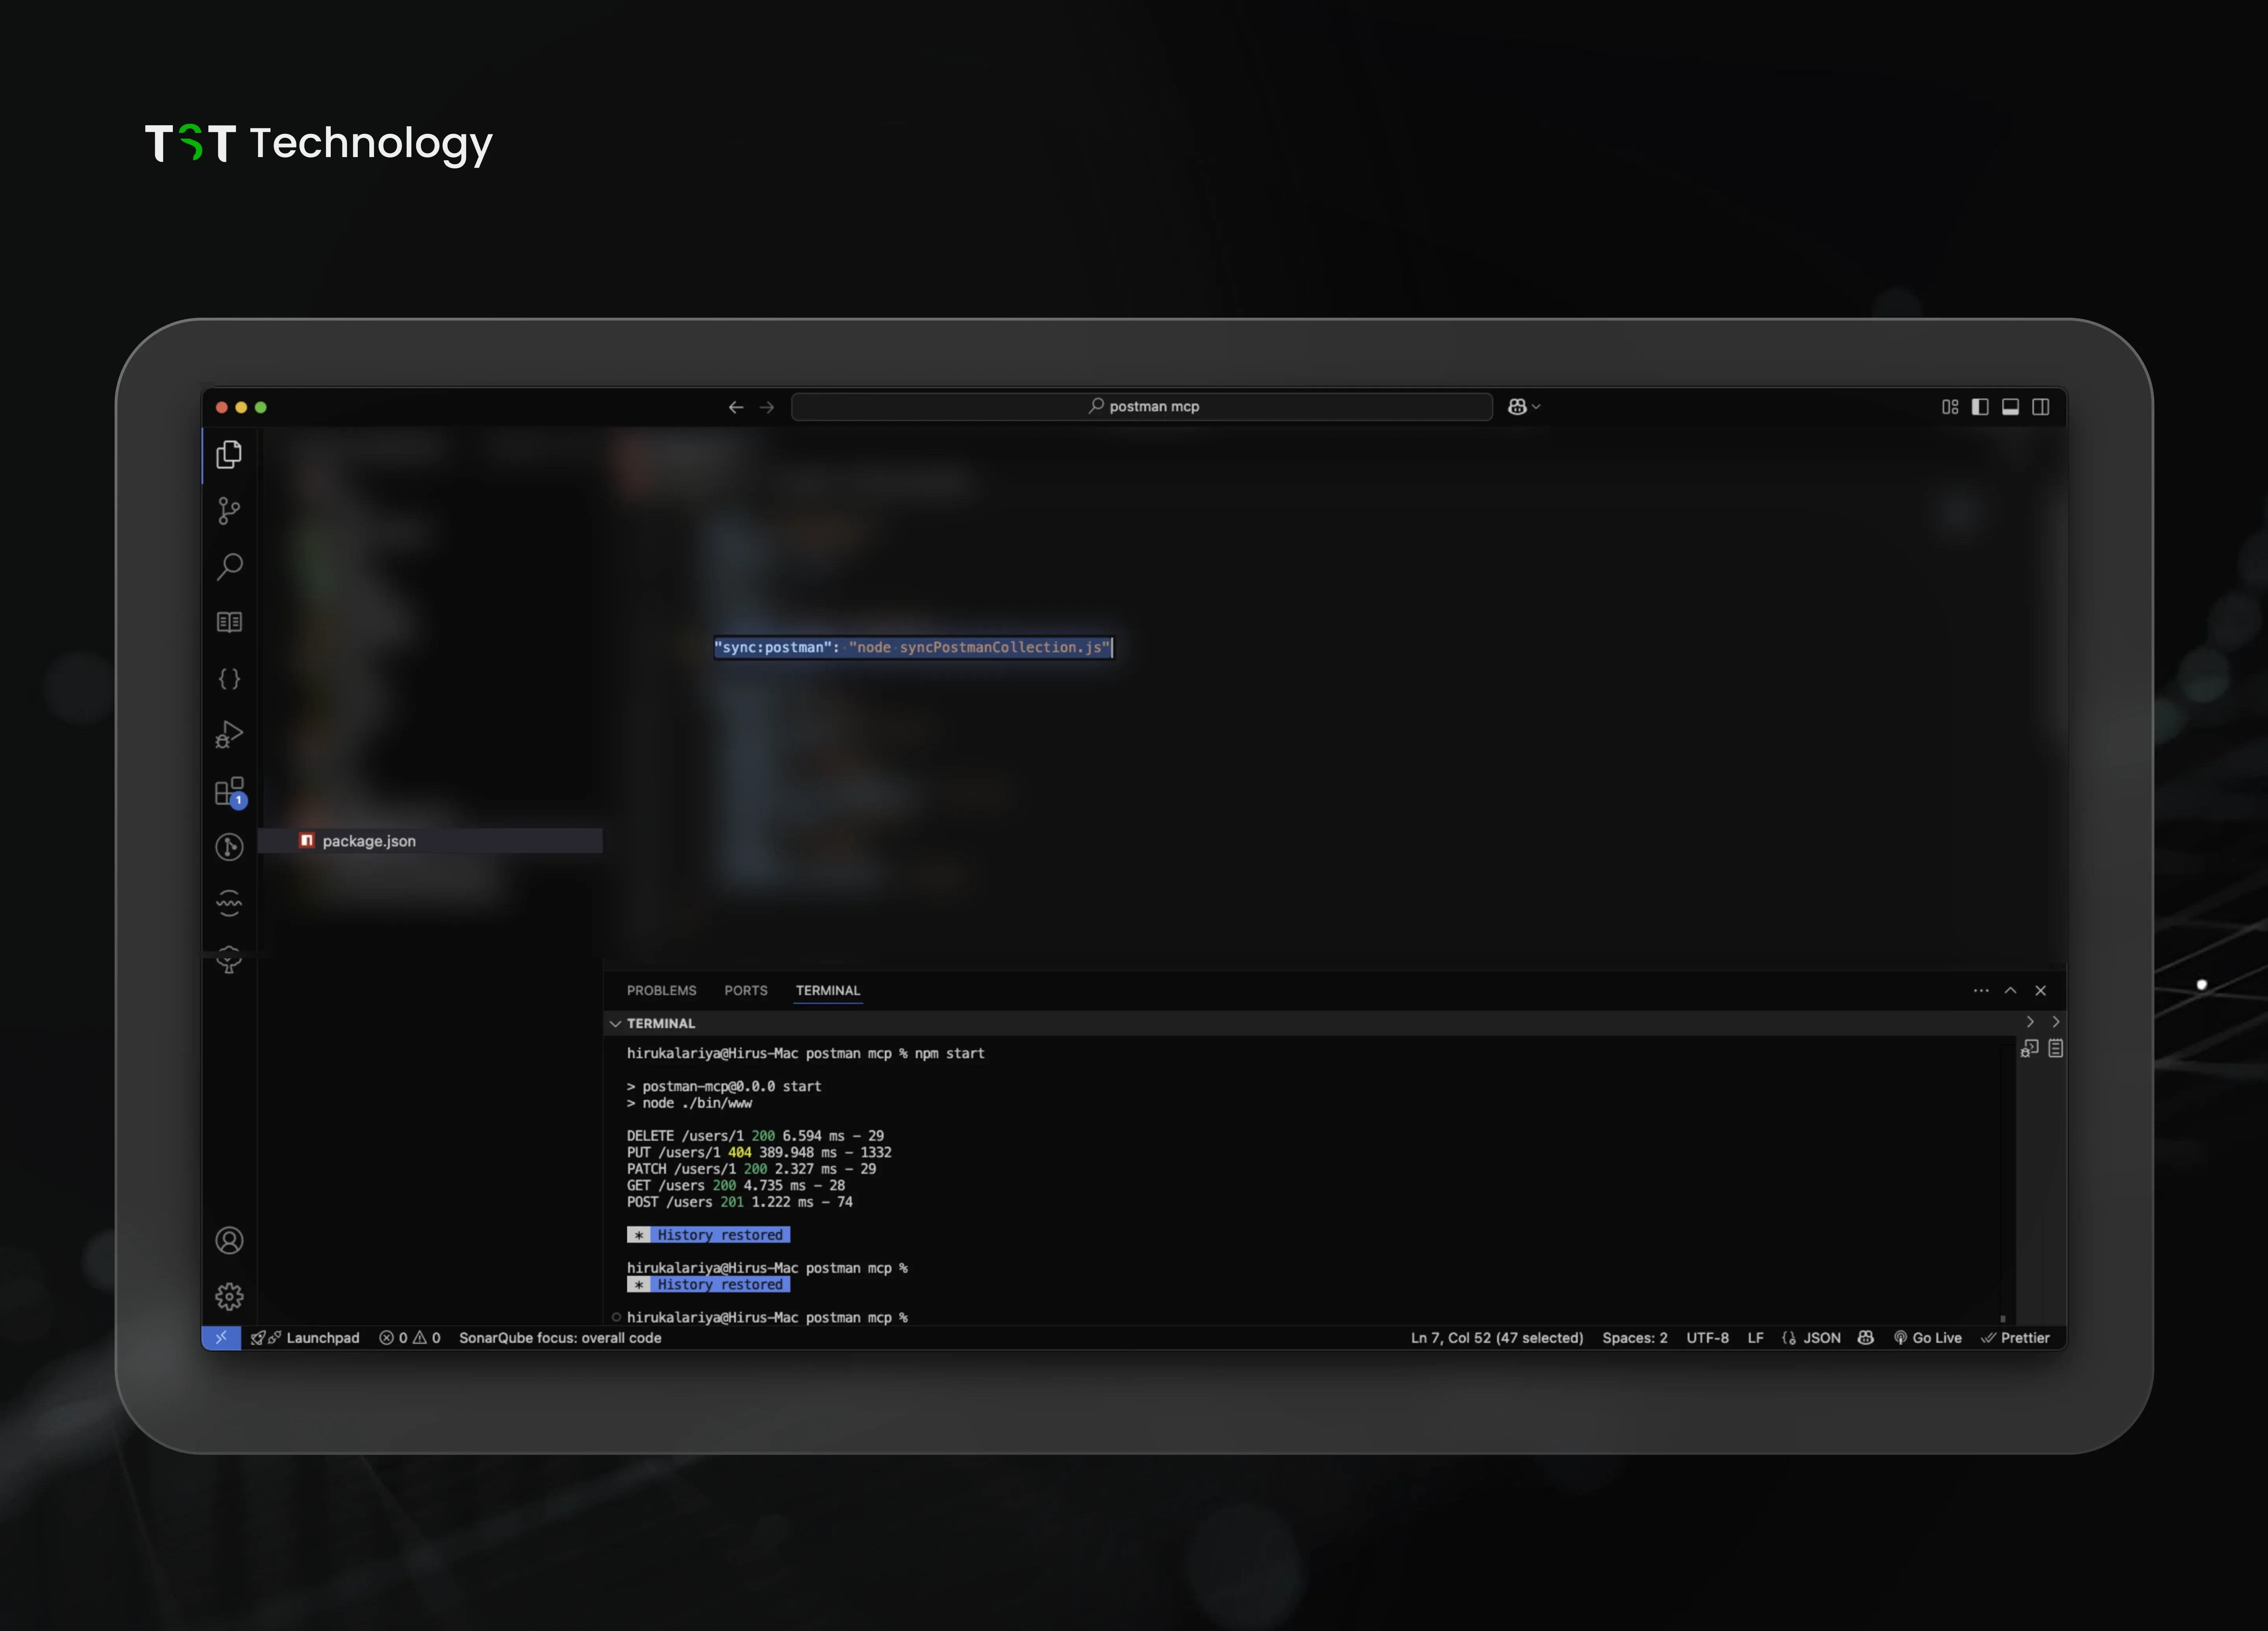Click the postman mcp command center search

(1142, 407)
